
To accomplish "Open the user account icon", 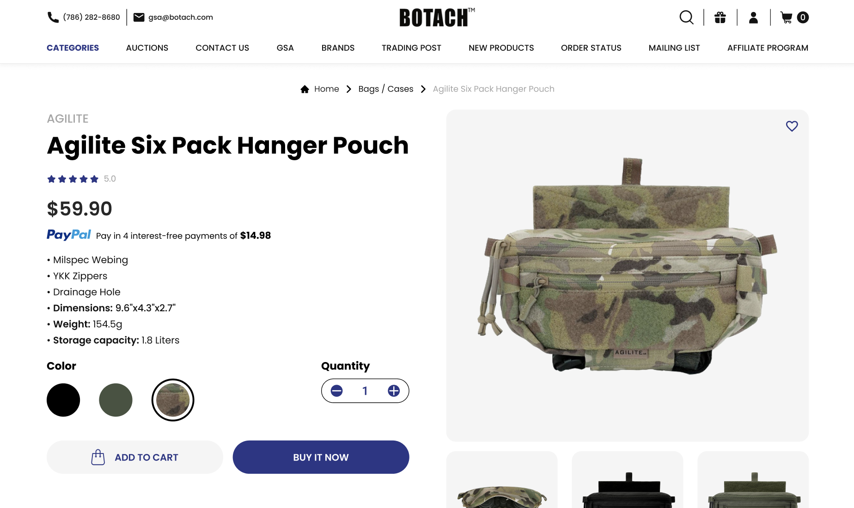I will 753,18.
